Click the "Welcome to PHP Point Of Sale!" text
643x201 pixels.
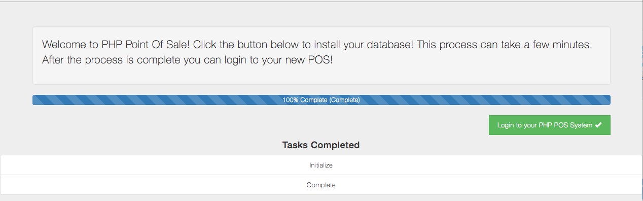(x=116, y=44)
